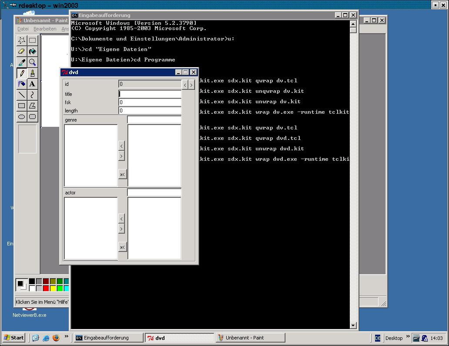This screenshot has height=346, width=449.
Task: Select the Curve tool in Paint
Action: [32, 95]
